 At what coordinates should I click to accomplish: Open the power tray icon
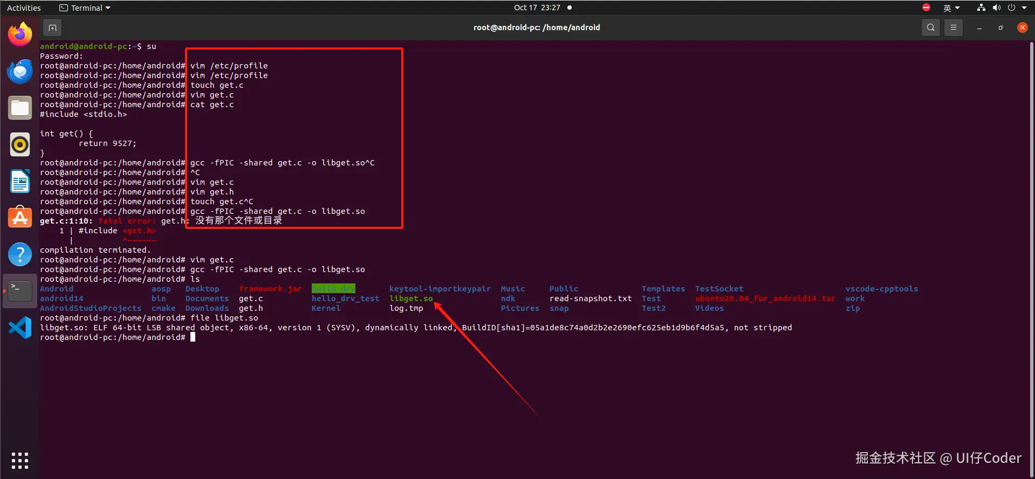1011,8
